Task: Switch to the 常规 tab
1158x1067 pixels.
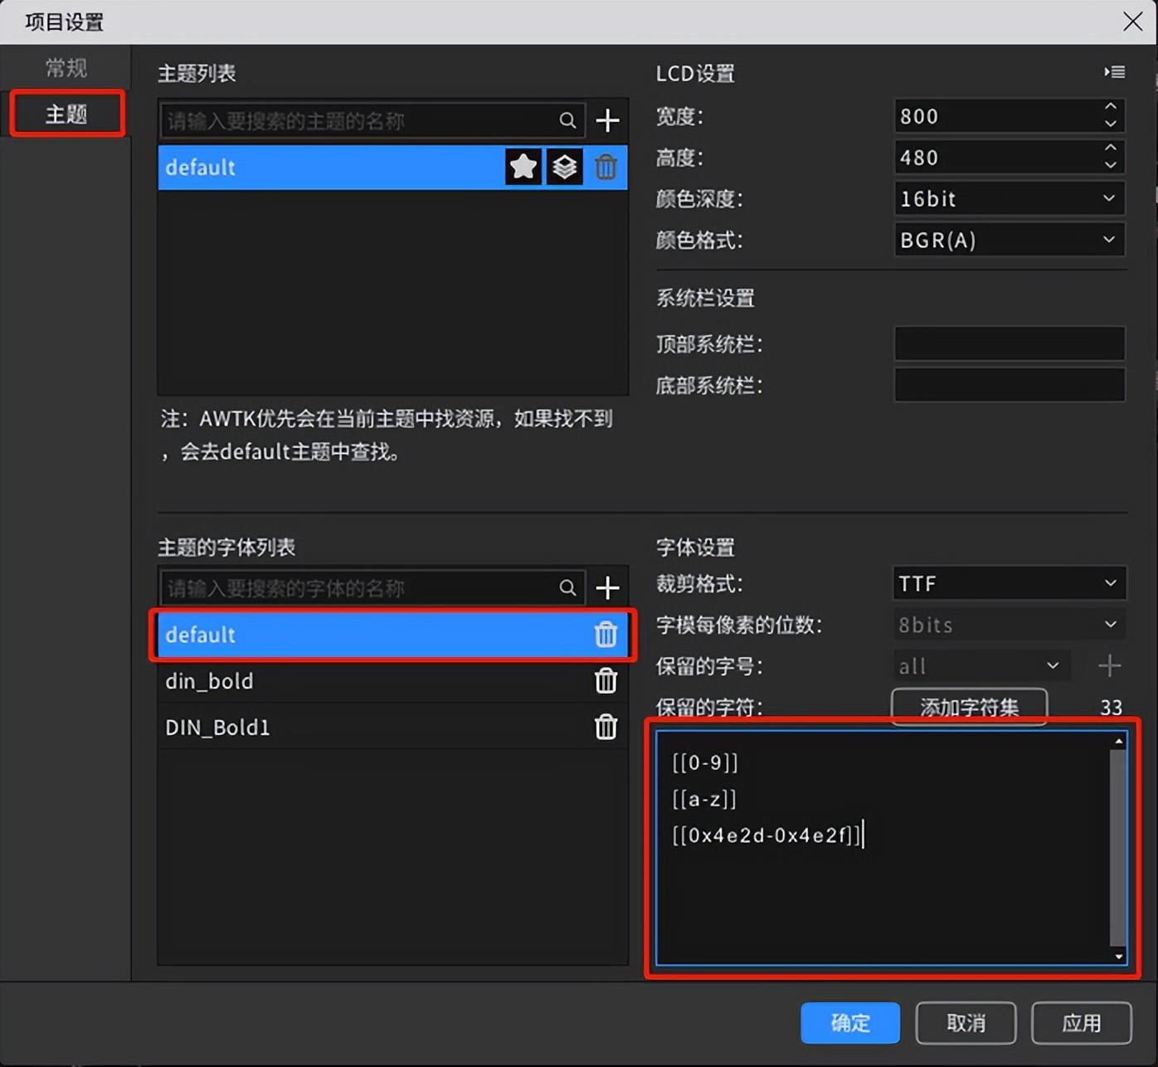Action: pos(65,67)
